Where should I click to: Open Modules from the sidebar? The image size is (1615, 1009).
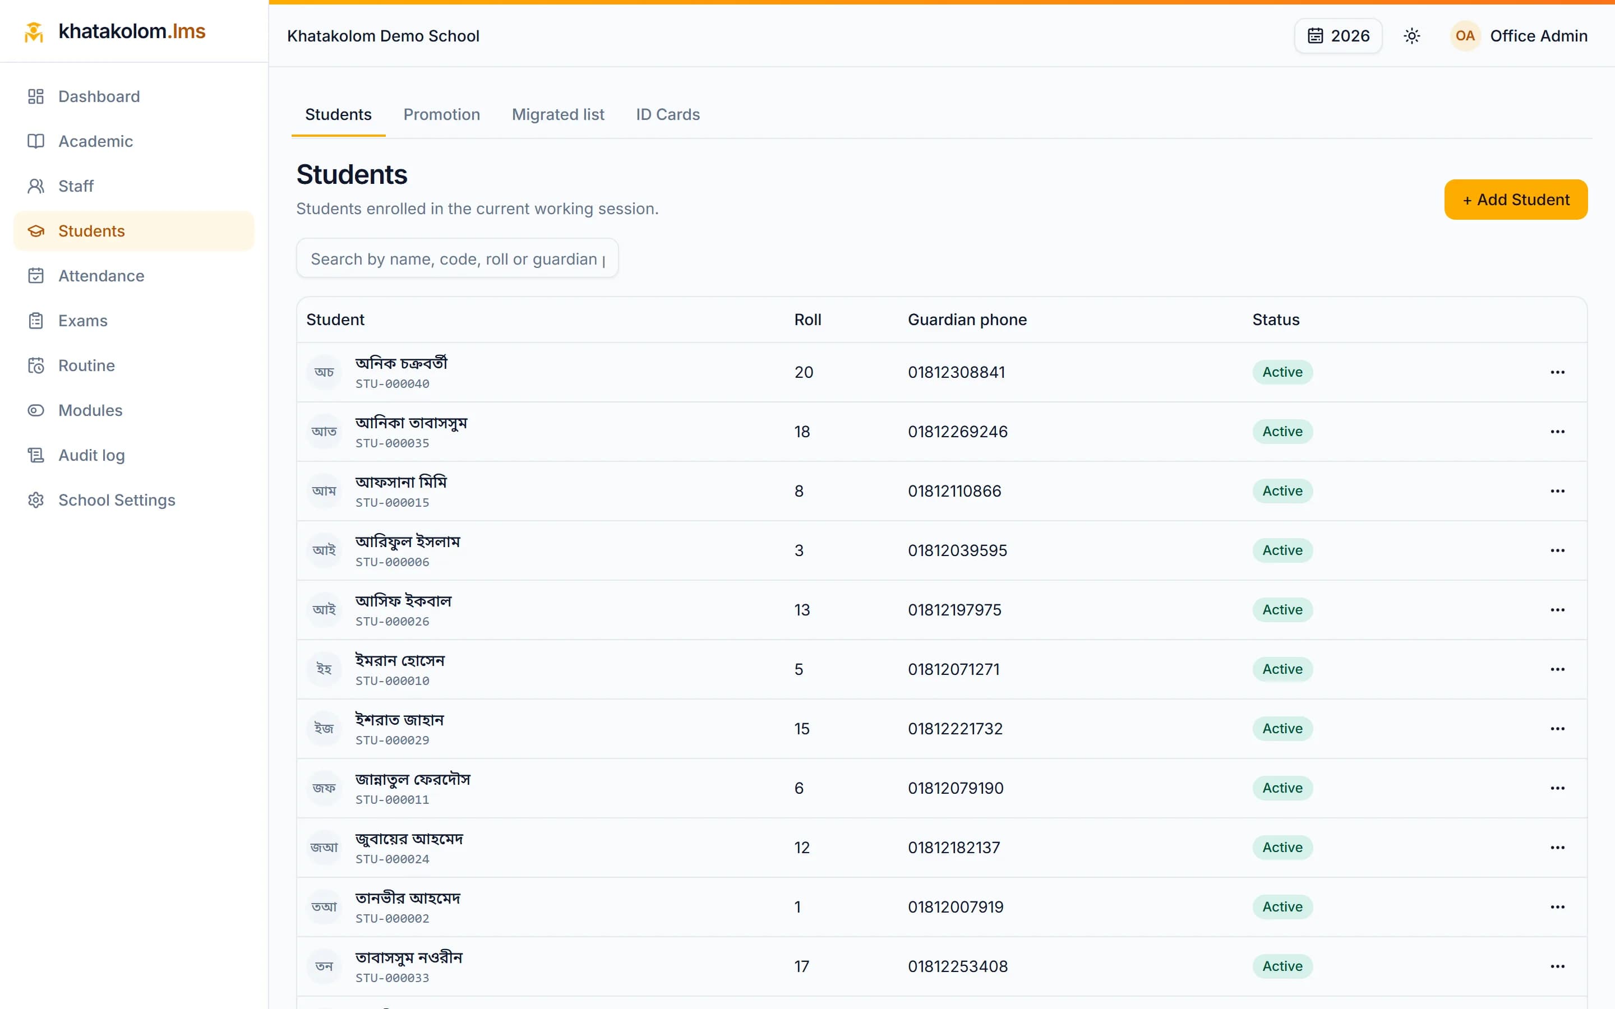133,410
